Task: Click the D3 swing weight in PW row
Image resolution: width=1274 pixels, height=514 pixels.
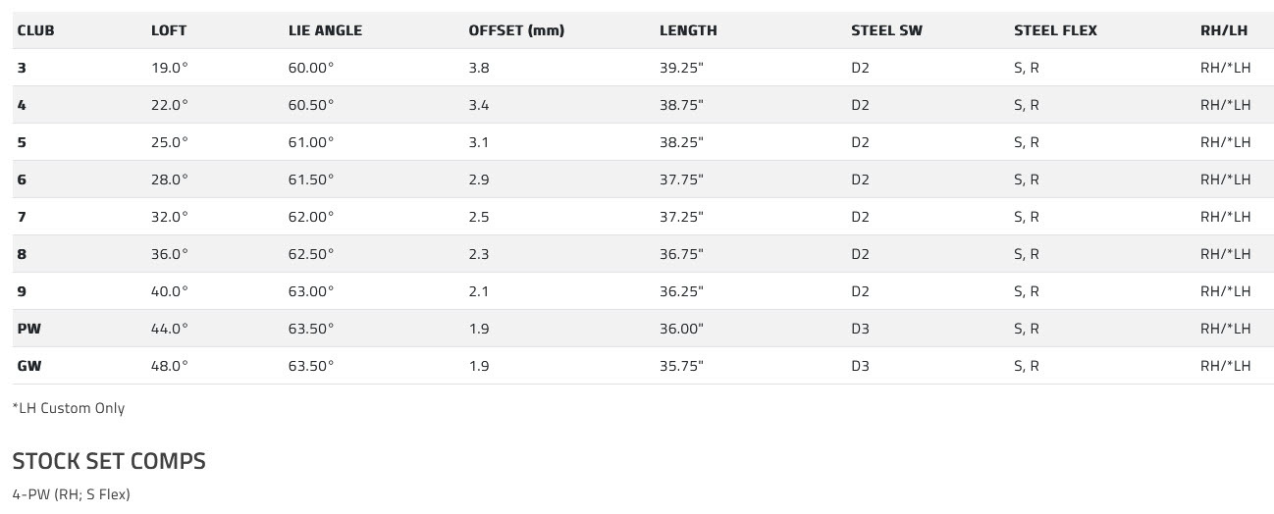Action: coord(860,329)
